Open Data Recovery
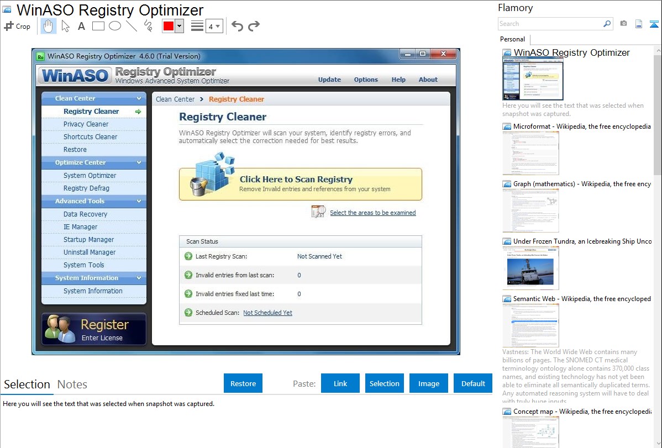This screenshot has height=448, width=662. coord(94,214)
